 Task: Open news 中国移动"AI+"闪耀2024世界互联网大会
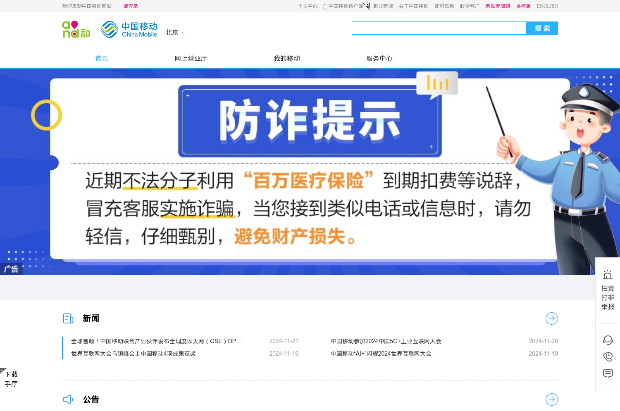[381, 354]
